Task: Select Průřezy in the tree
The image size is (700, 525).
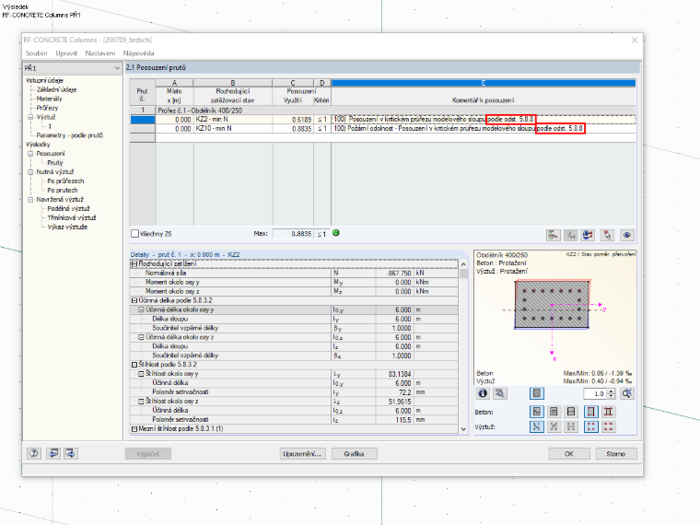Action: [x=47, y=108]
